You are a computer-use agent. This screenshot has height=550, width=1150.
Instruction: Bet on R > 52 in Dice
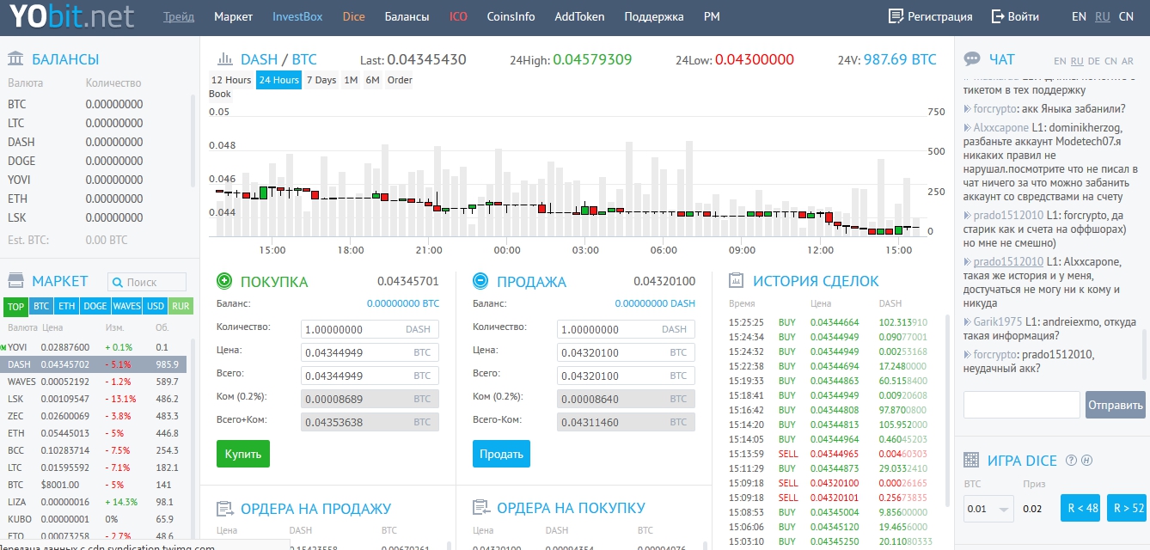tap(1127, 508)
